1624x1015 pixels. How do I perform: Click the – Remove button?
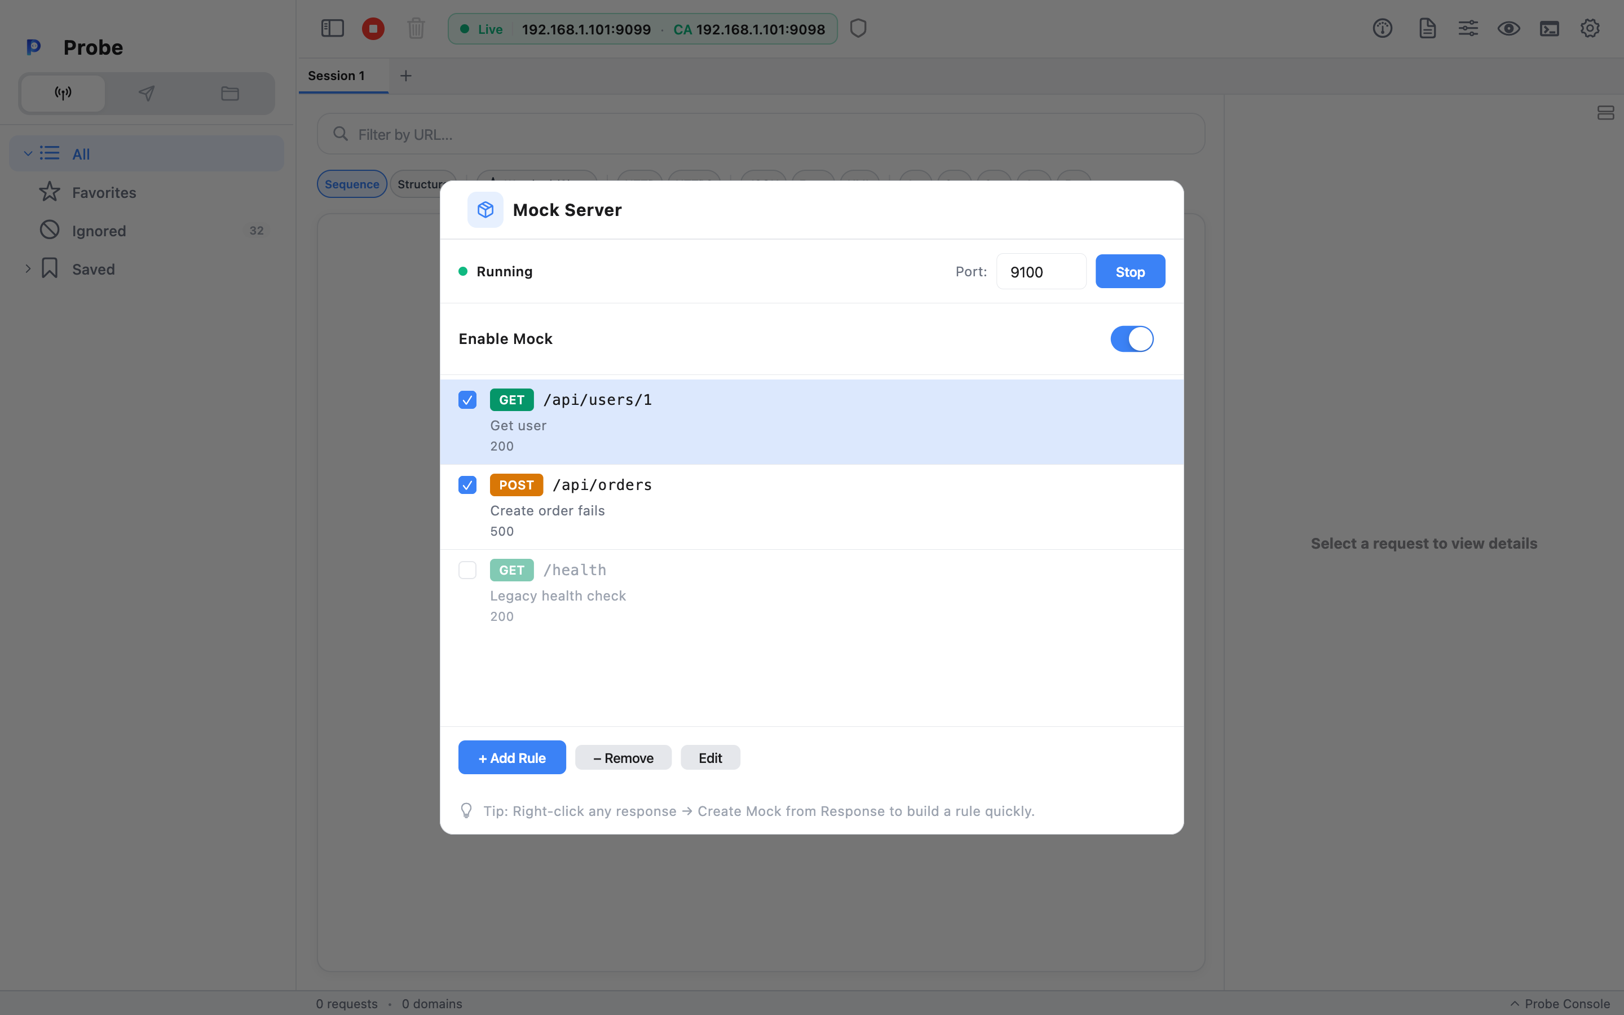pos(624,757)
